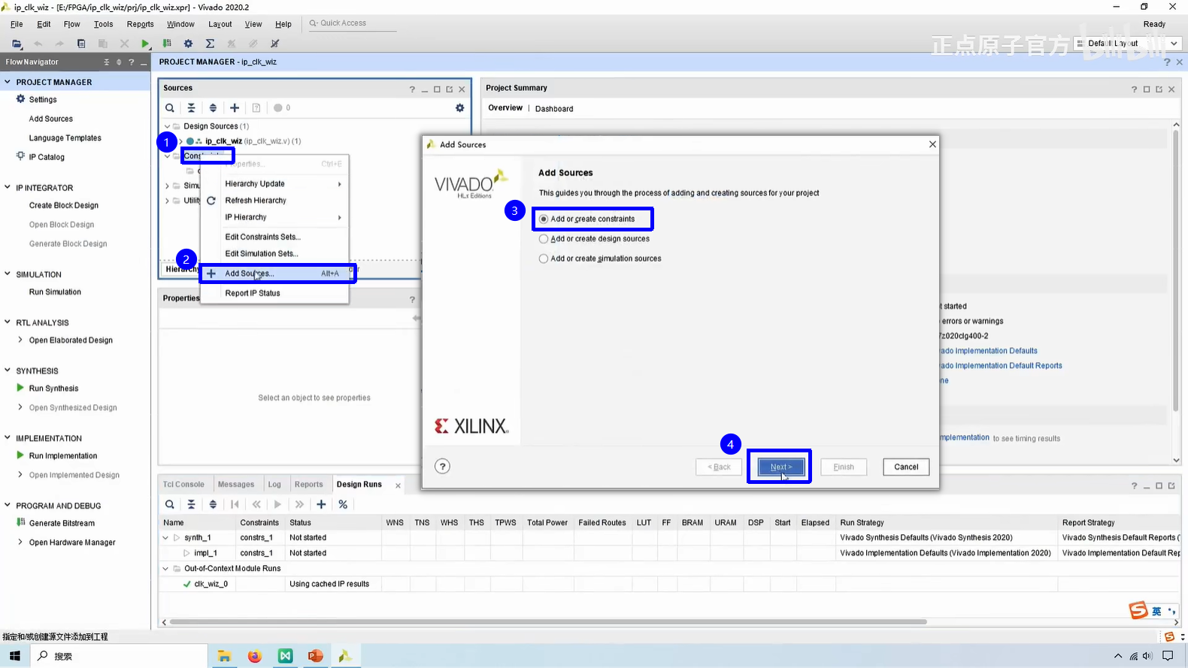Click the Project Summary vertical scrollbar
Screen dimensions: 1188x668
click(x=1176, y=271)
